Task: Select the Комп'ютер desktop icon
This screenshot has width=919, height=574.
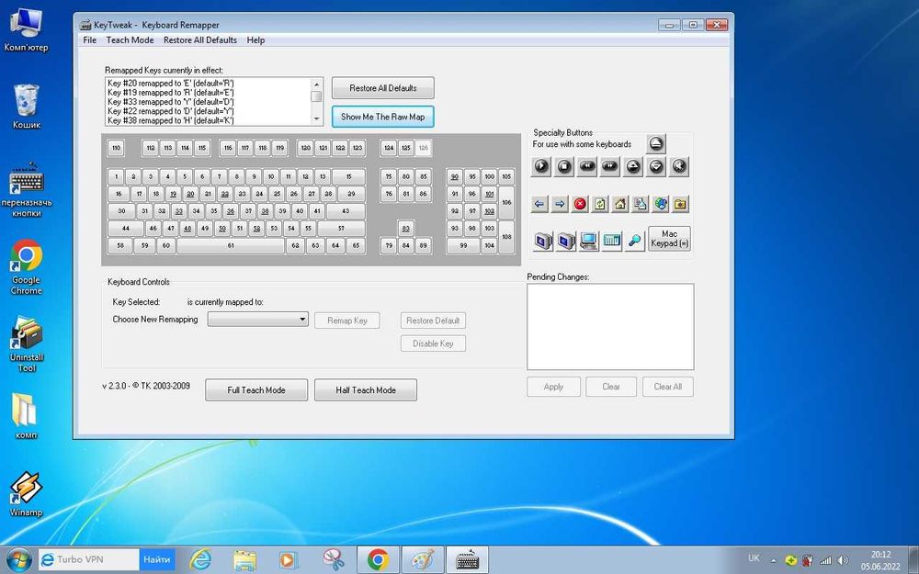Action: (27, 30)
